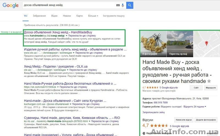Open result Сувениры, Hand made, декупаж, Киев
220x136 pixels.
(x=72, y=118)
